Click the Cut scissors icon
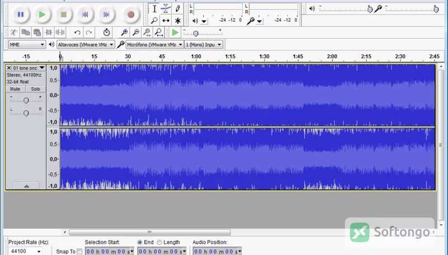Image resolution: width=448 pixels, height=255 pixels. [13, 32]
